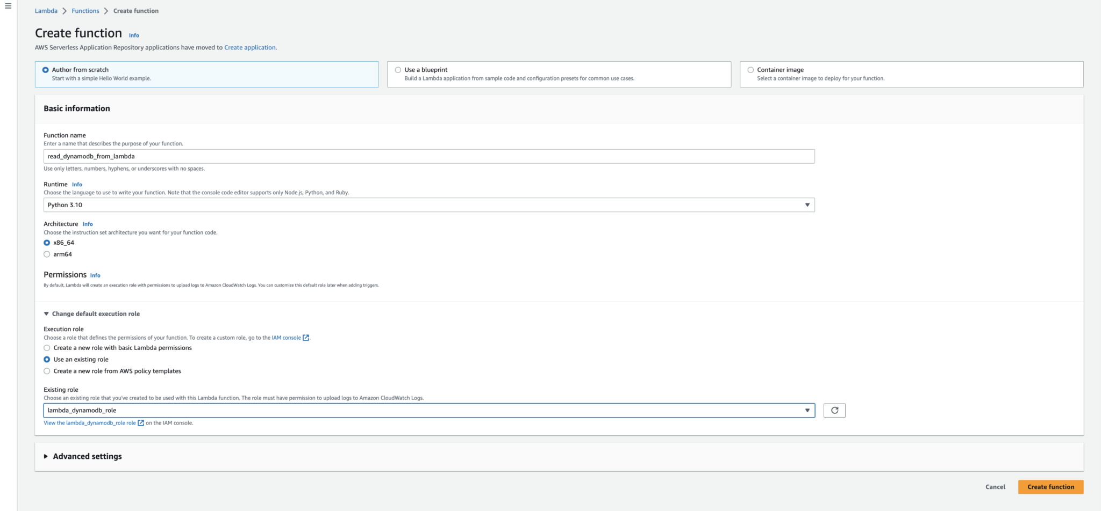Viewport: 1101px width, 511px height.
Task: Click the Function name input field
Action: point(428,157)
